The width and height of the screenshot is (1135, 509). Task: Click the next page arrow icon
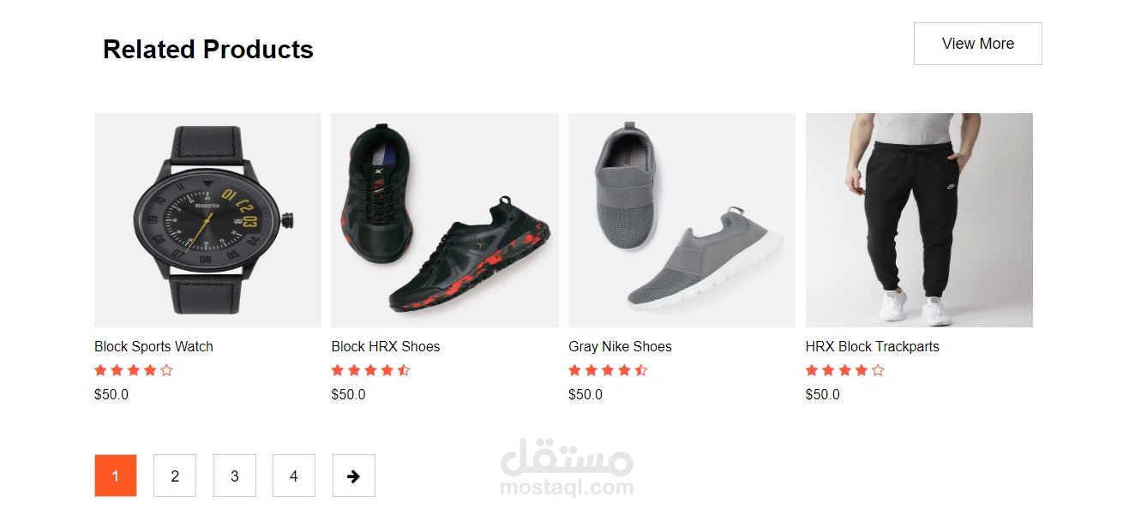pos(353,476)
